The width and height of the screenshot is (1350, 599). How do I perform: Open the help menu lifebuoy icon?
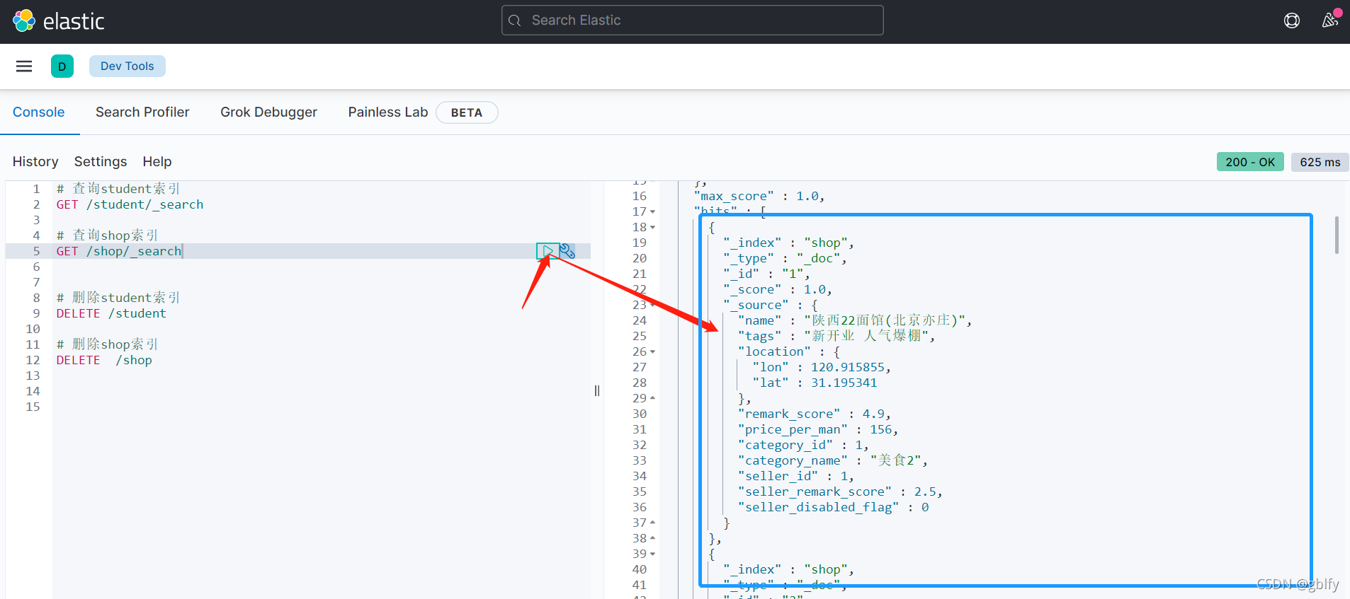[x=1292, y=21]
